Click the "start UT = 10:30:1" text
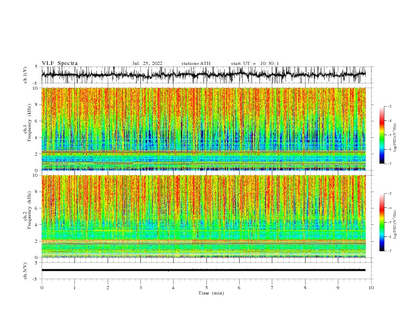This screenshot has width=418, height=323. click(255, 63)
